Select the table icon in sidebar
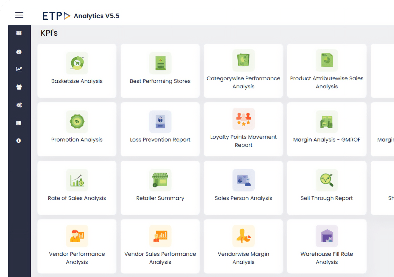Viewport: 394px width, 277px height. click(x=19, y=123)
